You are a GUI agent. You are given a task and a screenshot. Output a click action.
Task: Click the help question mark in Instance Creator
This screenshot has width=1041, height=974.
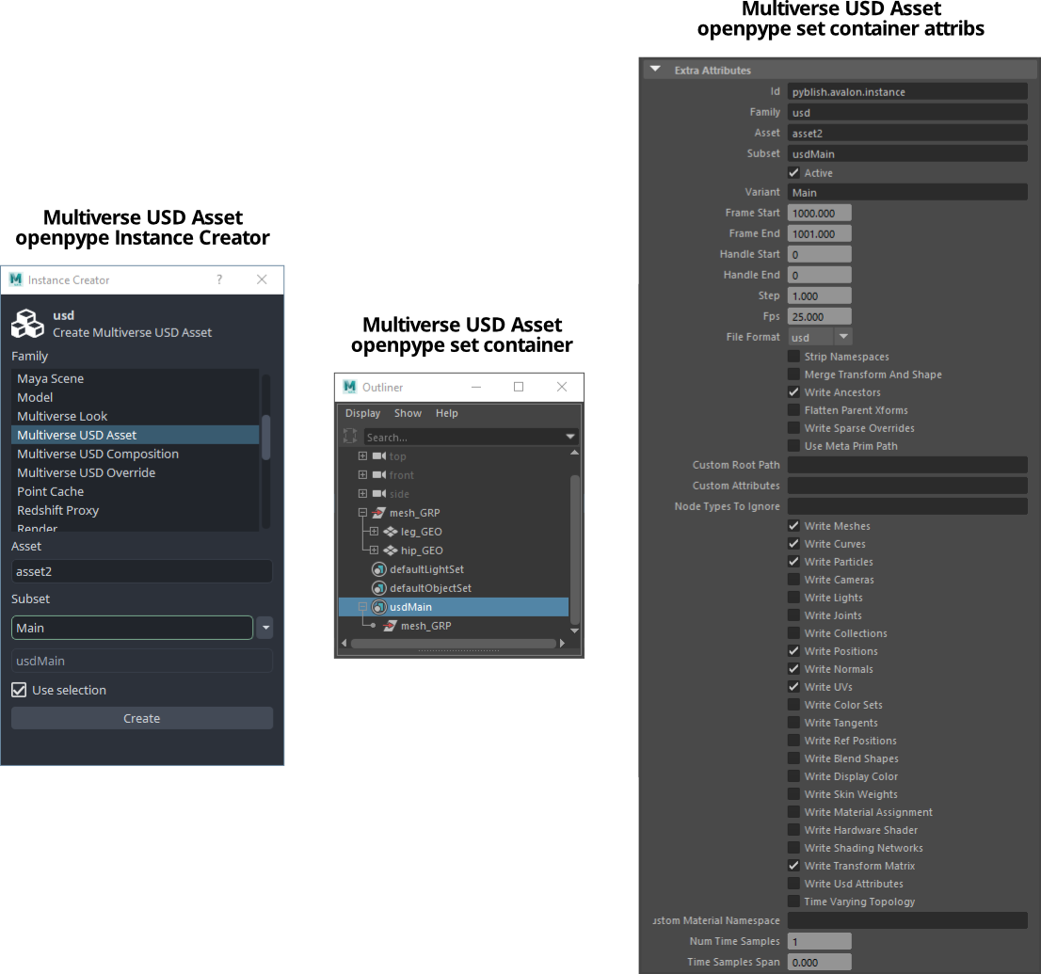tap(219, 279)
